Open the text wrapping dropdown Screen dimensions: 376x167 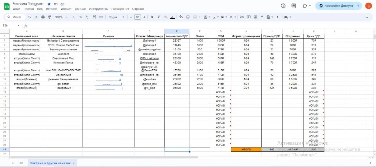click(x=224, y=17)
